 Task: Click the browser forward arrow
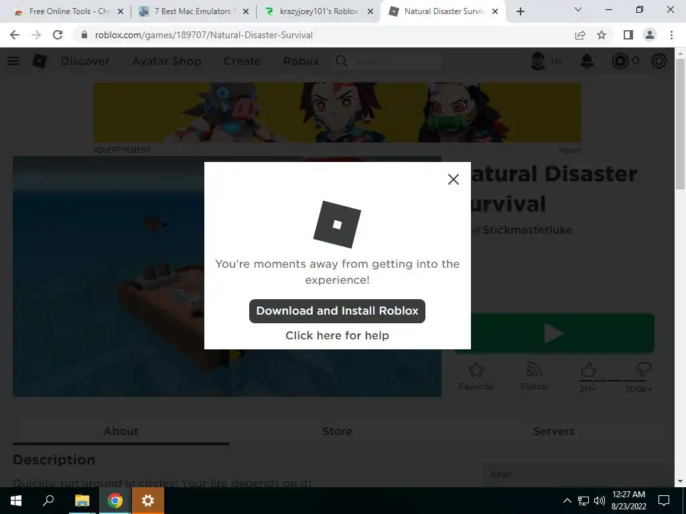(x=36, y=35)
